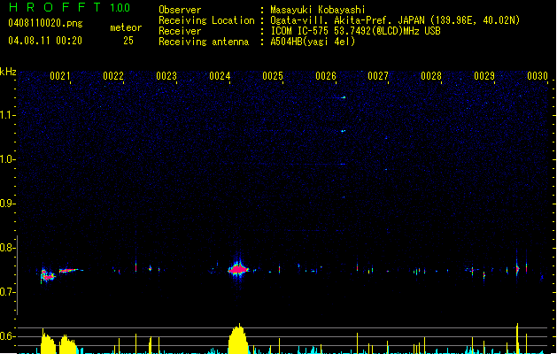Viewport: 557px width, 354px height.
Task: Select the Ogata-vill. Akita-Pref. JAPAN location text
Action: [395, 20]
